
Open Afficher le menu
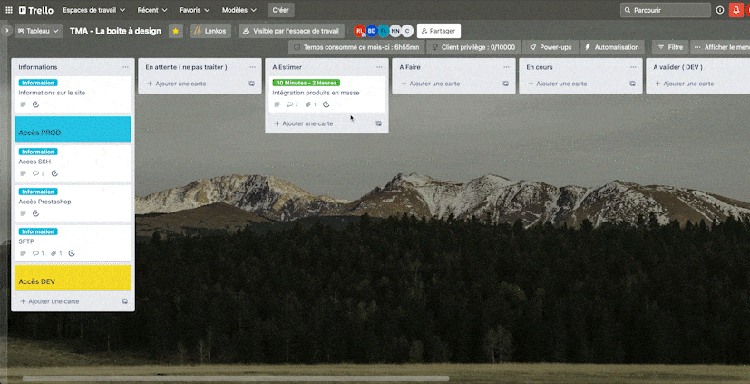coord(720,47)
